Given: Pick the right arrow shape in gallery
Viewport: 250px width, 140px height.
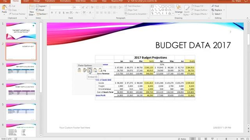Looking at the screenshot, I should click(x=162, y=10).
